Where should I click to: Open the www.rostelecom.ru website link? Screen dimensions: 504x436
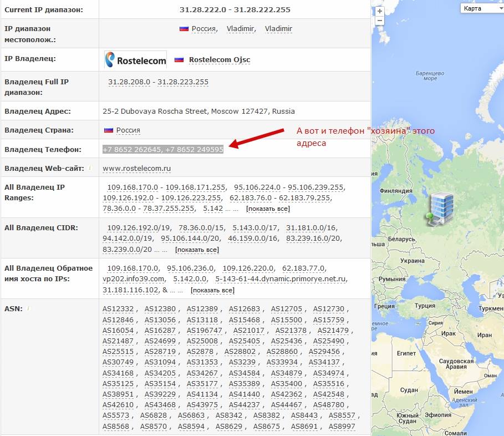[136, 168]
